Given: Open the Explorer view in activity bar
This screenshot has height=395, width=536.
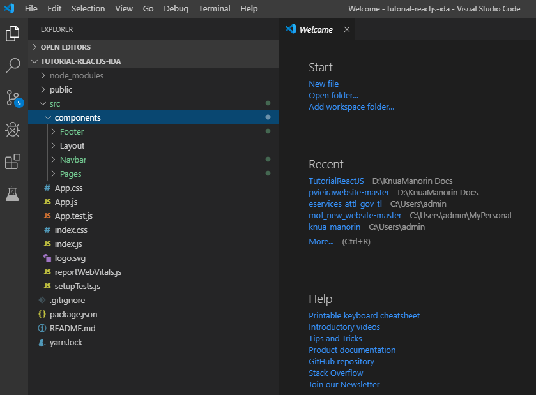Looking at the screenshot, I should [x=13, y=33].
